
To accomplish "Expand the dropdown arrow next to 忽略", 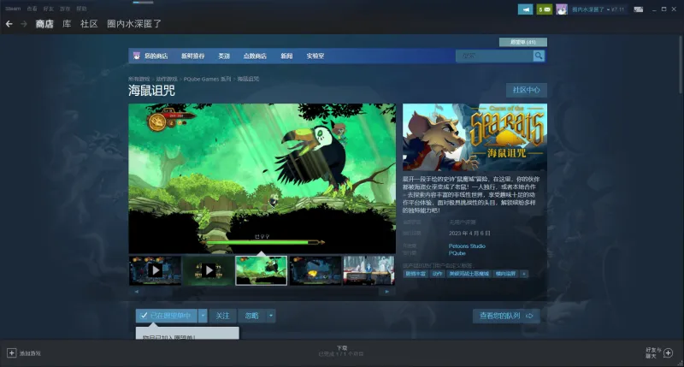I will pos(271,316).
